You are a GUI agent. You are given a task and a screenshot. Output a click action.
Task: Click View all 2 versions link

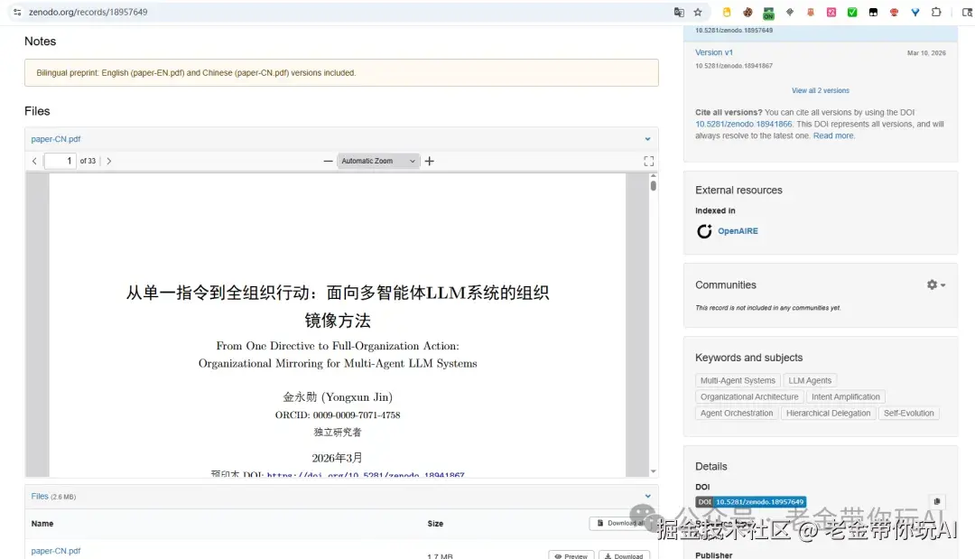(x=820, y=91)
